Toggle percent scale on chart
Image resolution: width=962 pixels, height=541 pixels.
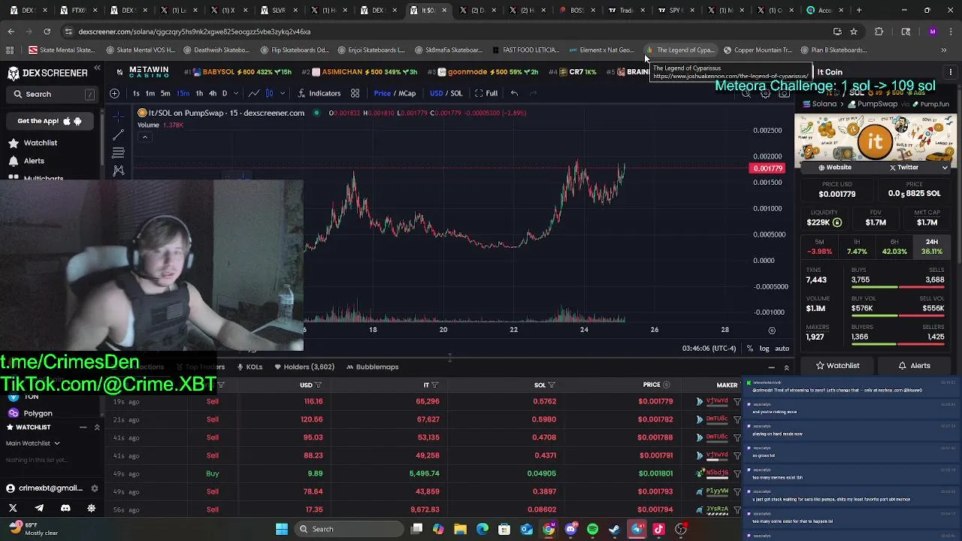coord(750,349)
